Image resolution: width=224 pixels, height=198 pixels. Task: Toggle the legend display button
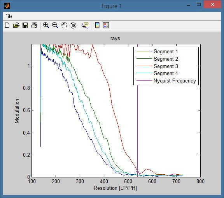pyautogui.click(x=106, y=25)
